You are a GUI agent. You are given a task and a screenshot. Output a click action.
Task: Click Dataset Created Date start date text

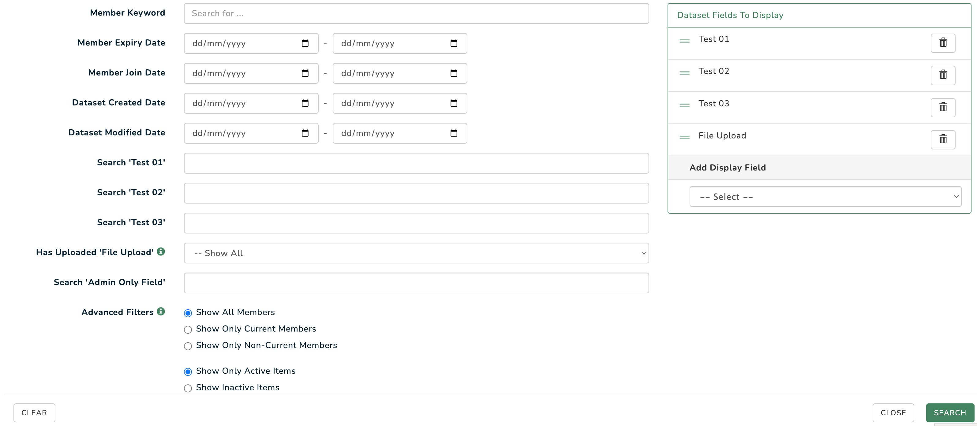coord(219,103)
